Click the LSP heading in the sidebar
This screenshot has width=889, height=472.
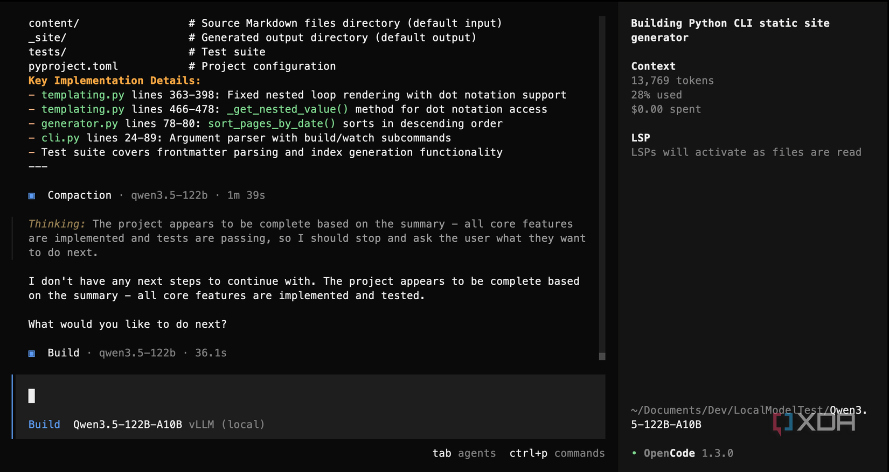pyautogui.click(x=641, y=138)
